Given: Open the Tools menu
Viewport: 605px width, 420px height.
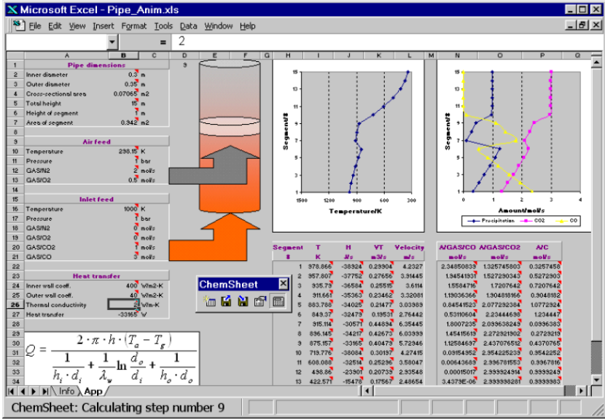Looking at the screenshot, I should [163, 26].
